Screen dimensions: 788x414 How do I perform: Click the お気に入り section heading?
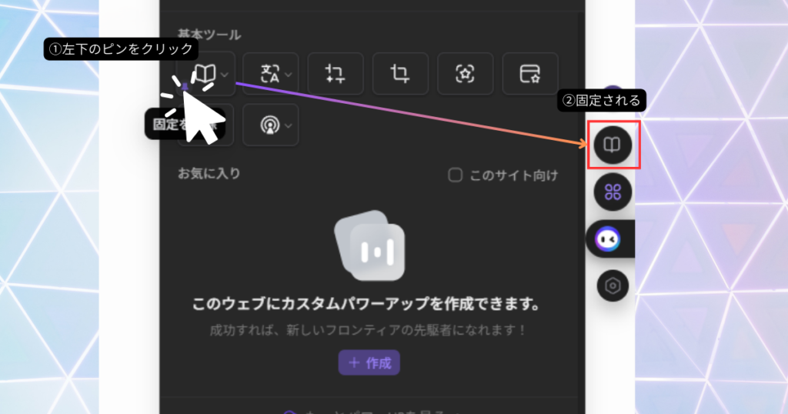click(209, 173)
